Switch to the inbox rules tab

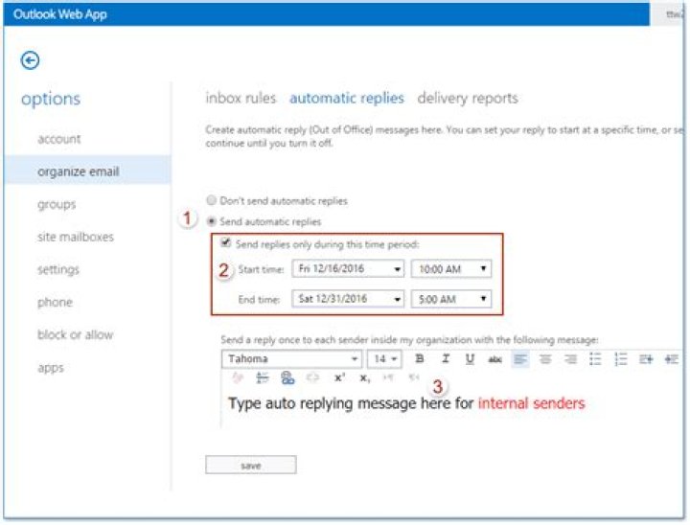tap(241, 98)
